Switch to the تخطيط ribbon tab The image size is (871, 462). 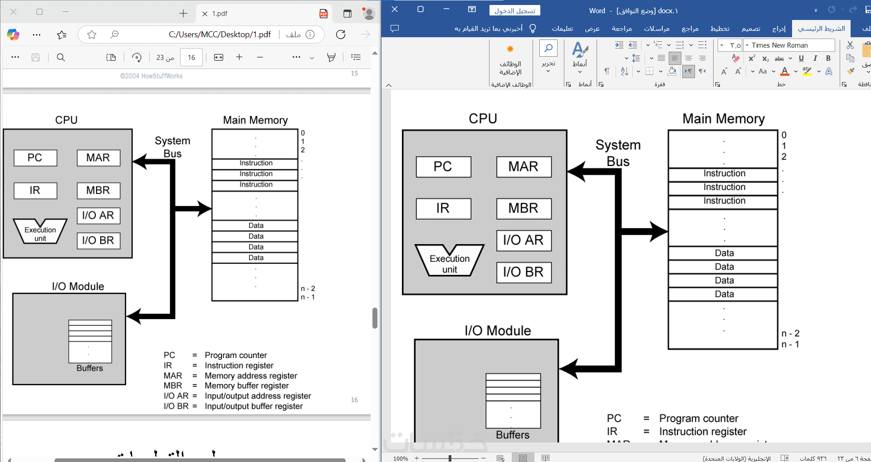[720, 29]
